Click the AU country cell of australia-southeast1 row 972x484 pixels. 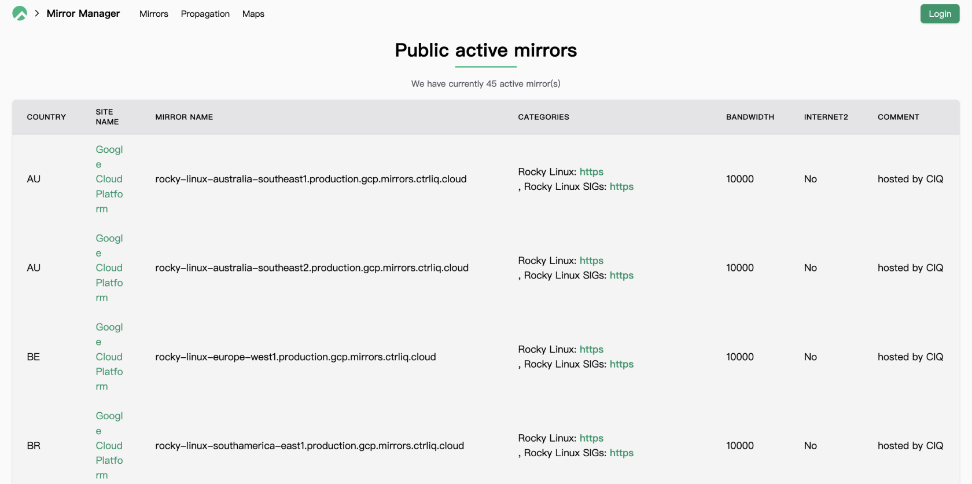[34, 179]
